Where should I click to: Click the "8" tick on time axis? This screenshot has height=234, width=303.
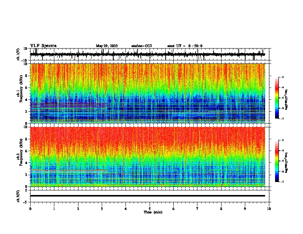[x=221, y=209]
